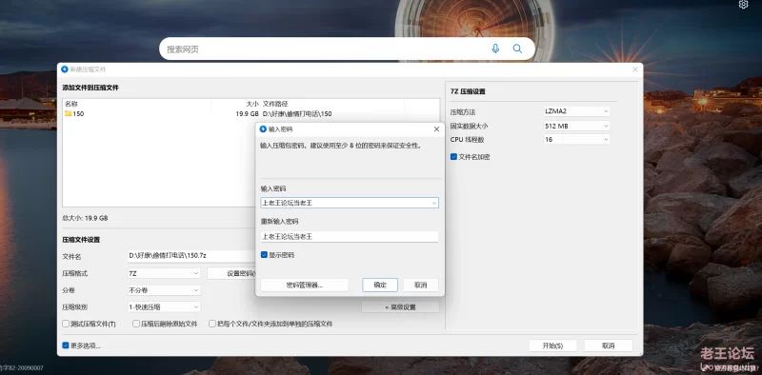
Task: Click the 确定 button in password dialog
Action: 380,286
